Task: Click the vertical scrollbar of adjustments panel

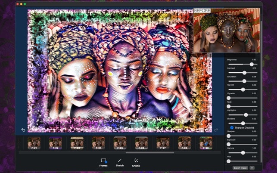Action: tap(261, 91)
